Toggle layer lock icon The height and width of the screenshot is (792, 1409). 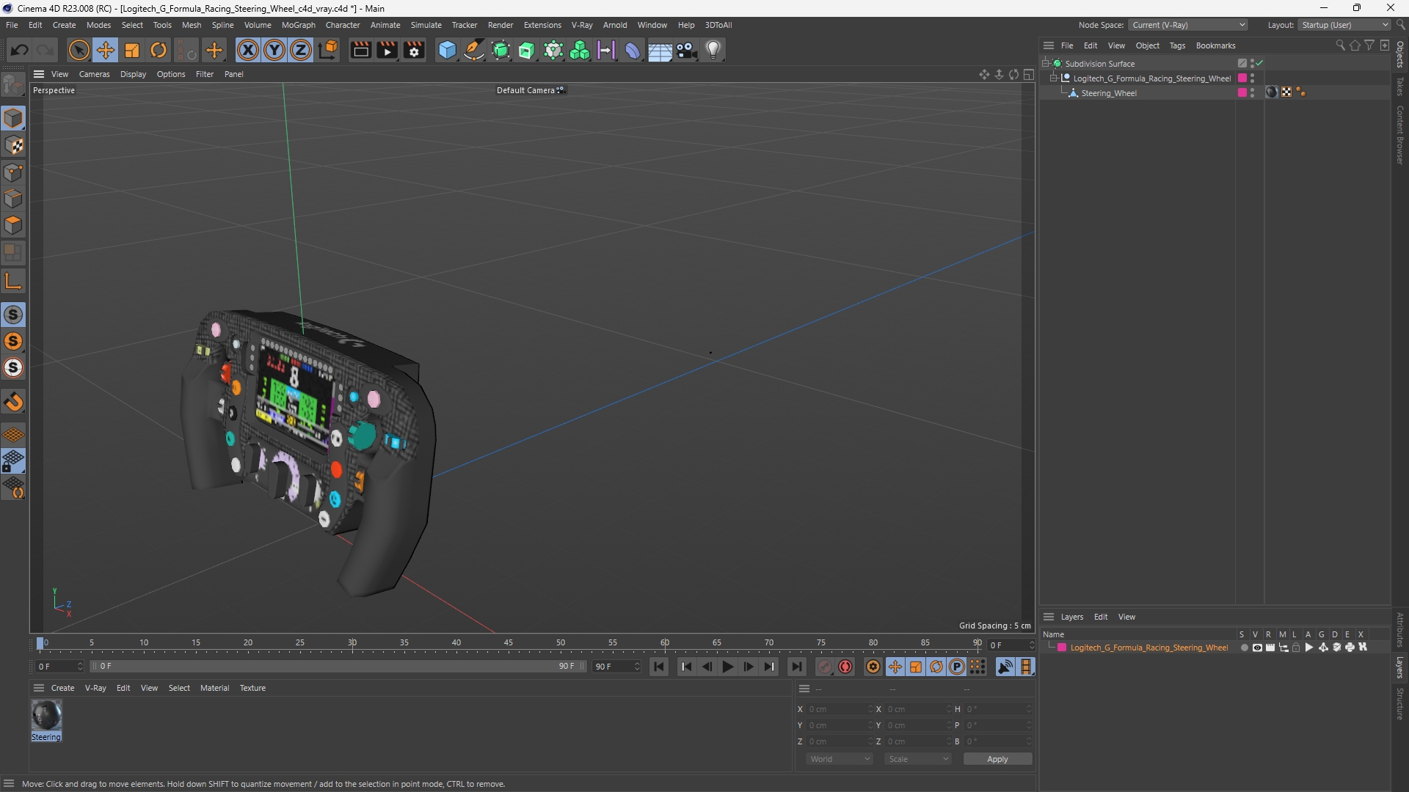pos(1296,648)
